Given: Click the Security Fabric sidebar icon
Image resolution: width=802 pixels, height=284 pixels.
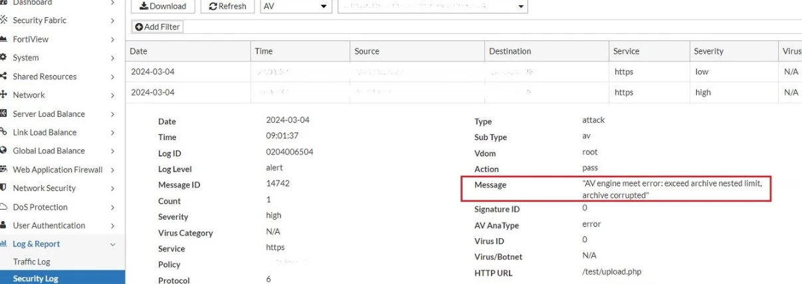Looking at the screenshot, I should 4,21.
